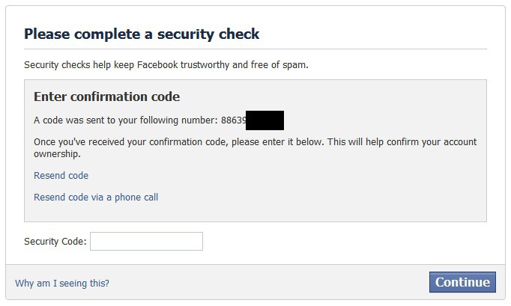The width and height of the screenshot is (511, 306).
Task: Click the 'Security Code:' field label
Action: pos(55,242)
